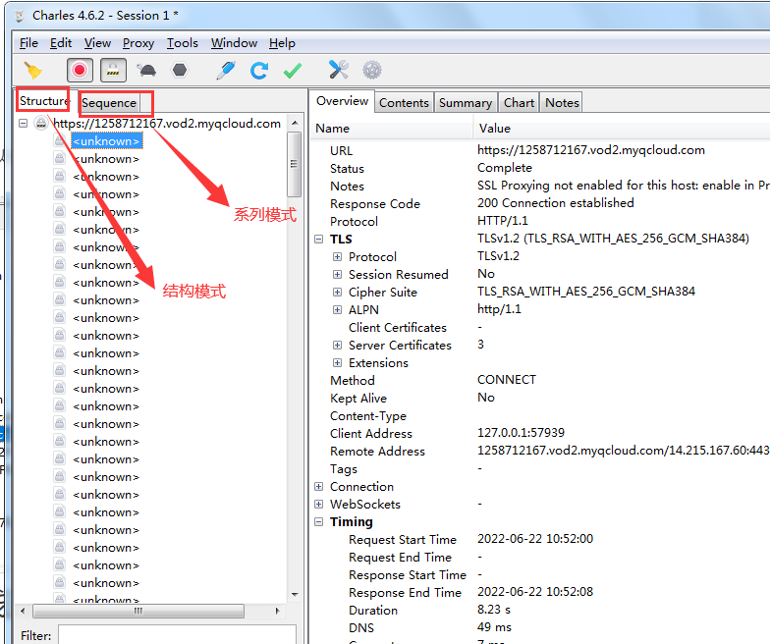770x644 pixels.
Task: Click the horizontal scrollbar left arrow
Action: pos(24,611)
